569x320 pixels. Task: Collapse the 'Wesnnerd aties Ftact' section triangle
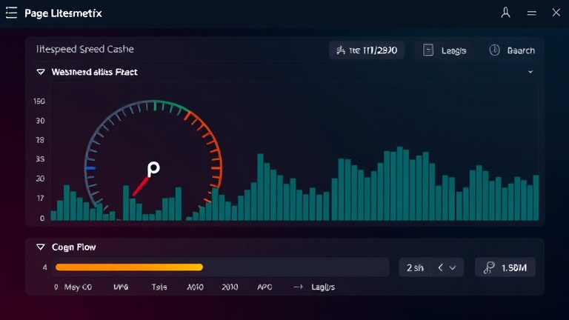tap(41, 72)
